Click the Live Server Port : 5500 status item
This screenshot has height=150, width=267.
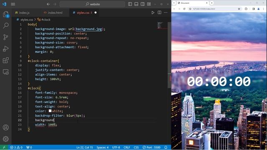click(x=151, y=147)
